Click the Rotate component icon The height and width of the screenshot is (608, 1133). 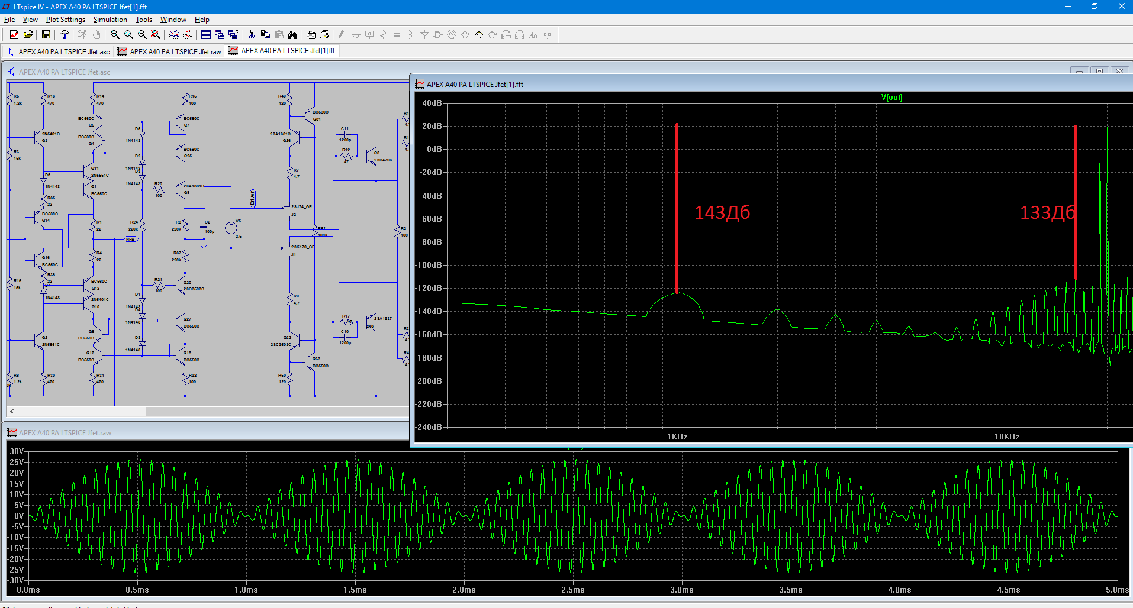point(506,35)
